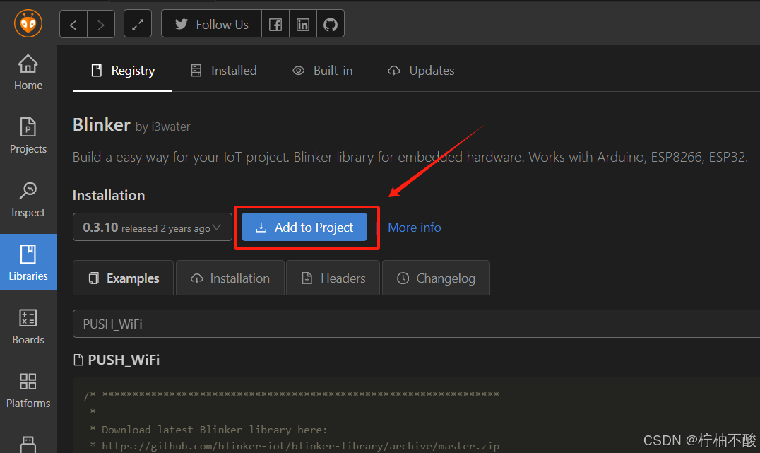Open Inspect in the sidebar
This screenshot has height=453, width=760.
[x=28, y=199]
